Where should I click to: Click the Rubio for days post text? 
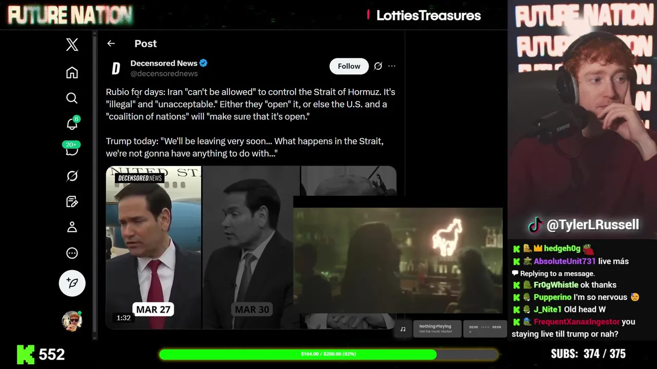250,104
